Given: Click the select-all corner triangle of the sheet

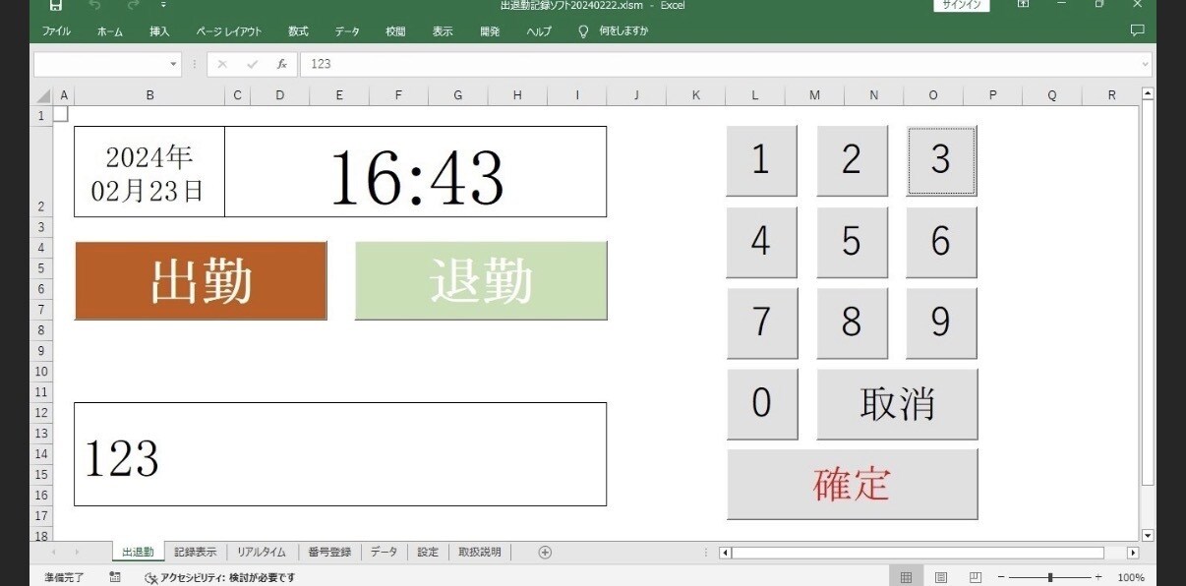Looking at the screenshot, I should (43, 96).
